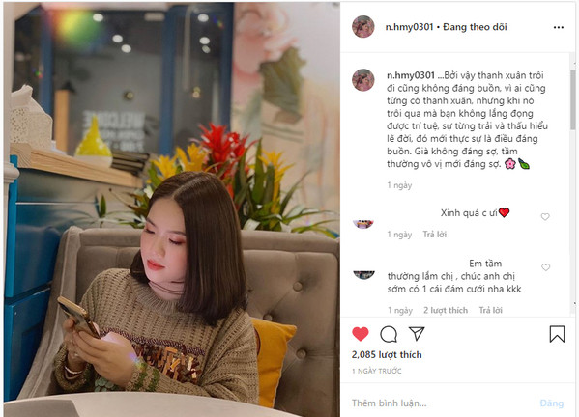
Task: Reply to second comment via Trả lời
Action: point(490,311)
